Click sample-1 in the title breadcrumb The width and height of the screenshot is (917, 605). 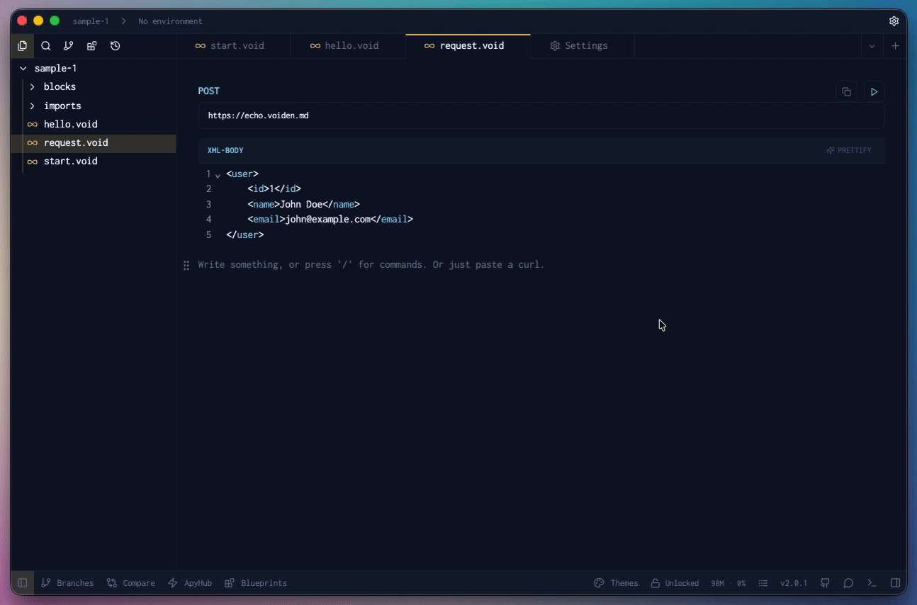(91, 21)
